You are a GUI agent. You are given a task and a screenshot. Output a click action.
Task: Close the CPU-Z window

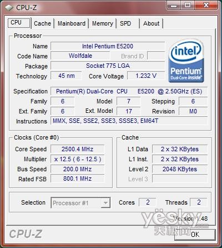tap(206, 6)
